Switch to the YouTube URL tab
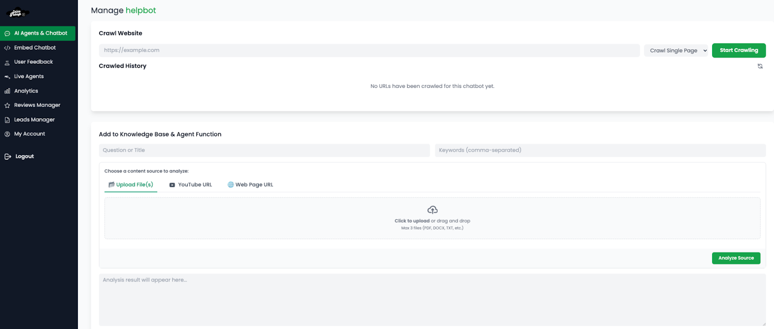 tap(191, 185)
